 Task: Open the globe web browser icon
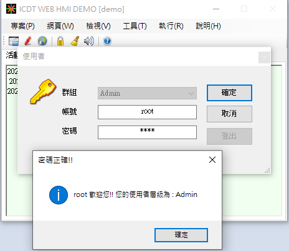[42, 41]
